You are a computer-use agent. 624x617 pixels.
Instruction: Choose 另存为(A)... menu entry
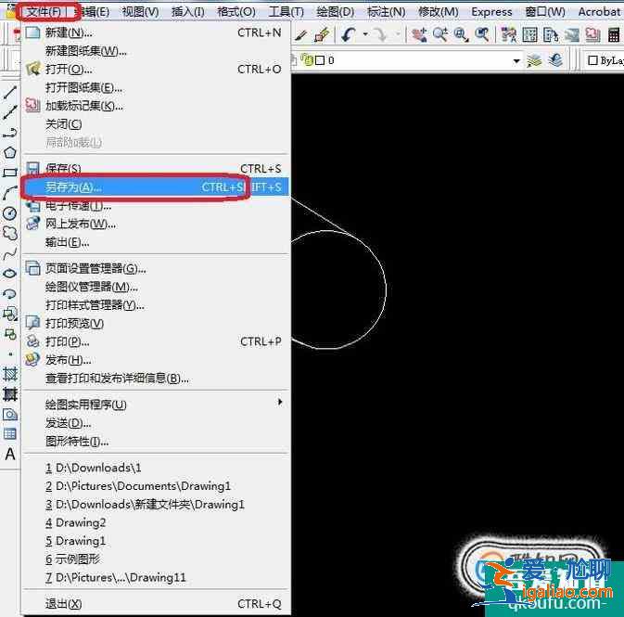[x=156, y=187]
